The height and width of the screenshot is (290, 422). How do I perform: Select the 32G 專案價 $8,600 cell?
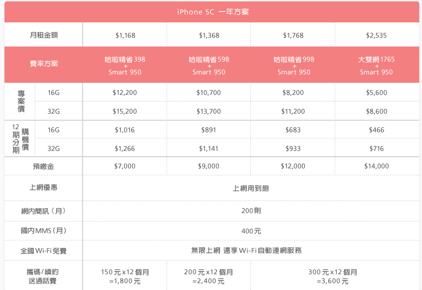click(377, 111)
